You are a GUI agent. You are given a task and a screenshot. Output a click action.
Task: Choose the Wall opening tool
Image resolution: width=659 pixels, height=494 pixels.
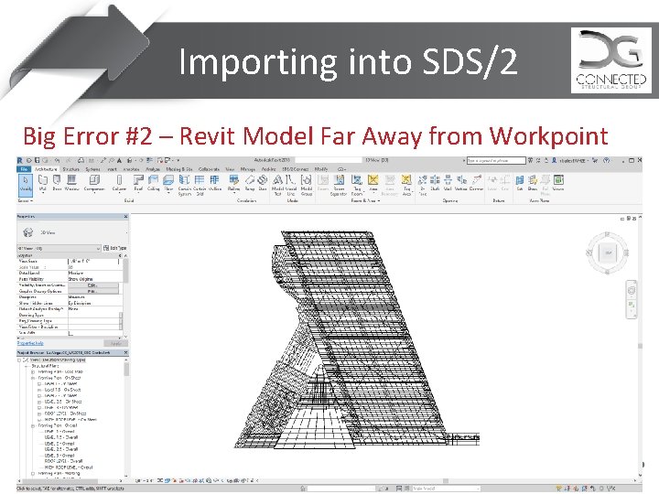pos(448,184)
